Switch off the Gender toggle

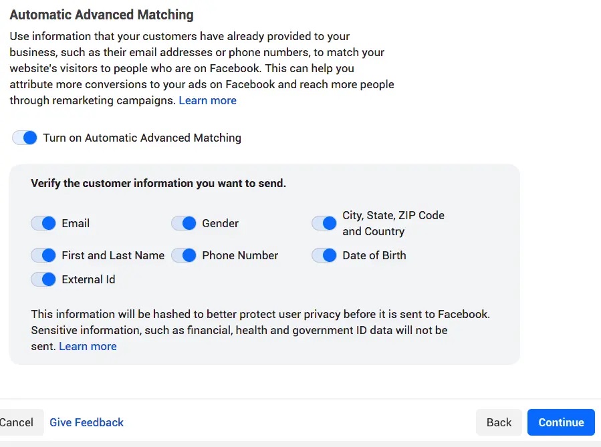click(184, 223)
